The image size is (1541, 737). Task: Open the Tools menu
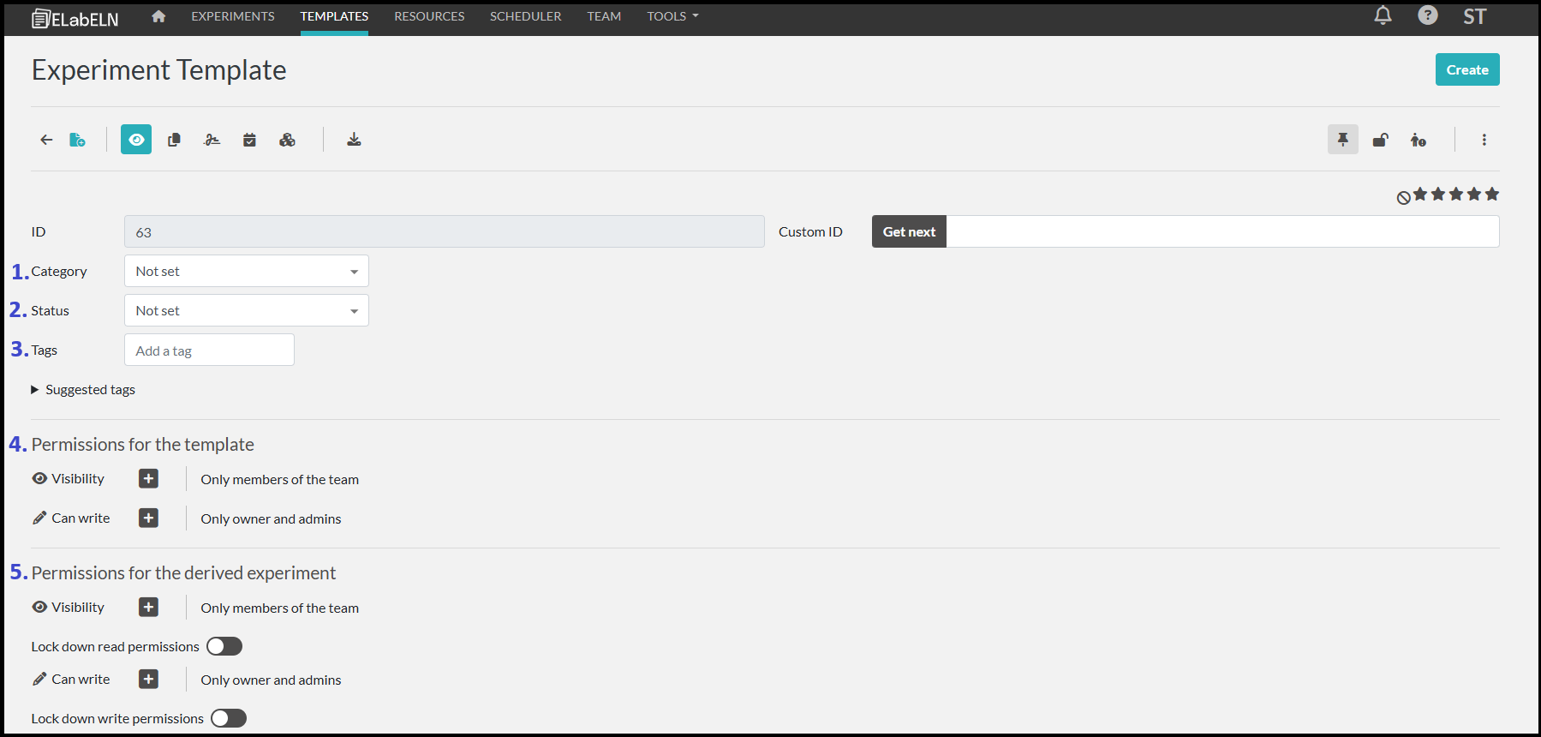(x=672, y=16)
